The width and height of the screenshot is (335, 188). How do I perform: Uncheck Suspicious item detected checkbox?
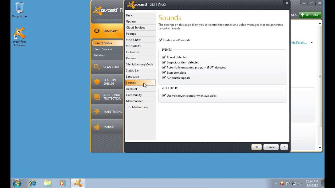(164, 62)
